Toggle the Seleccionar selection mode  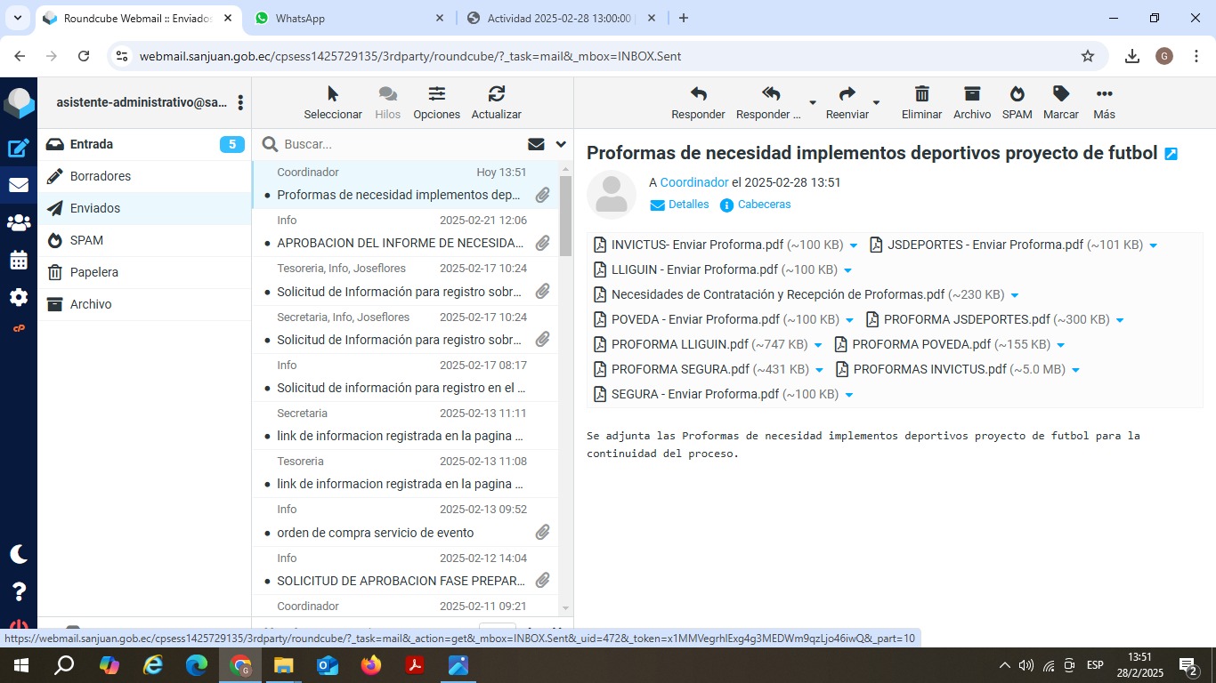pyautogui.click(x=333, y=94)
